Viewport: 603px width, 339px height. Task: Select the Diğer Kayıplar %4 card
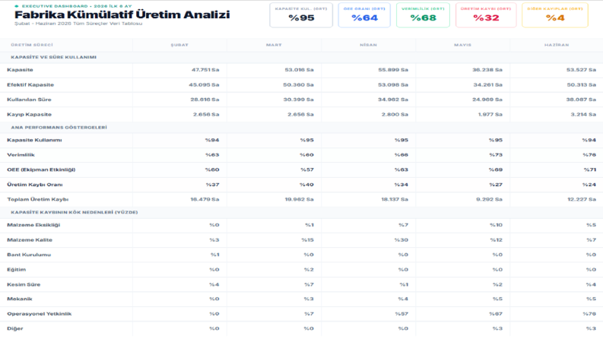555,15
